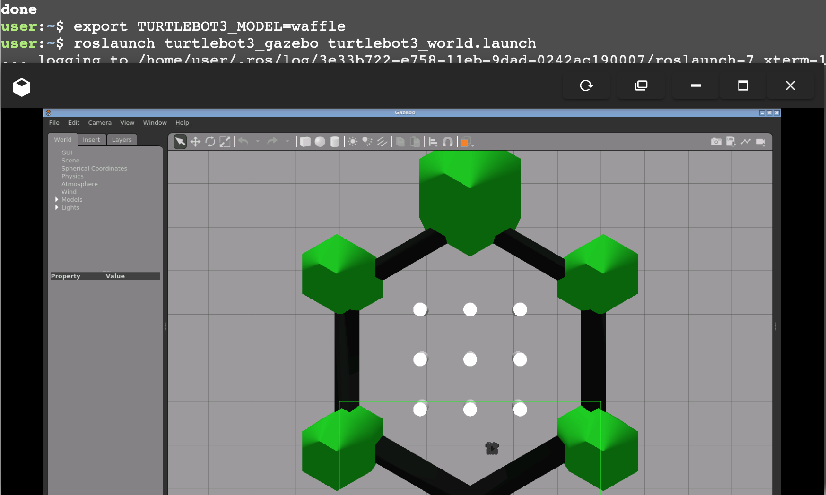Start video recording in Gazebo
Image resolution: width=826 pixels, height=495 pixels.
pos(761,141)
